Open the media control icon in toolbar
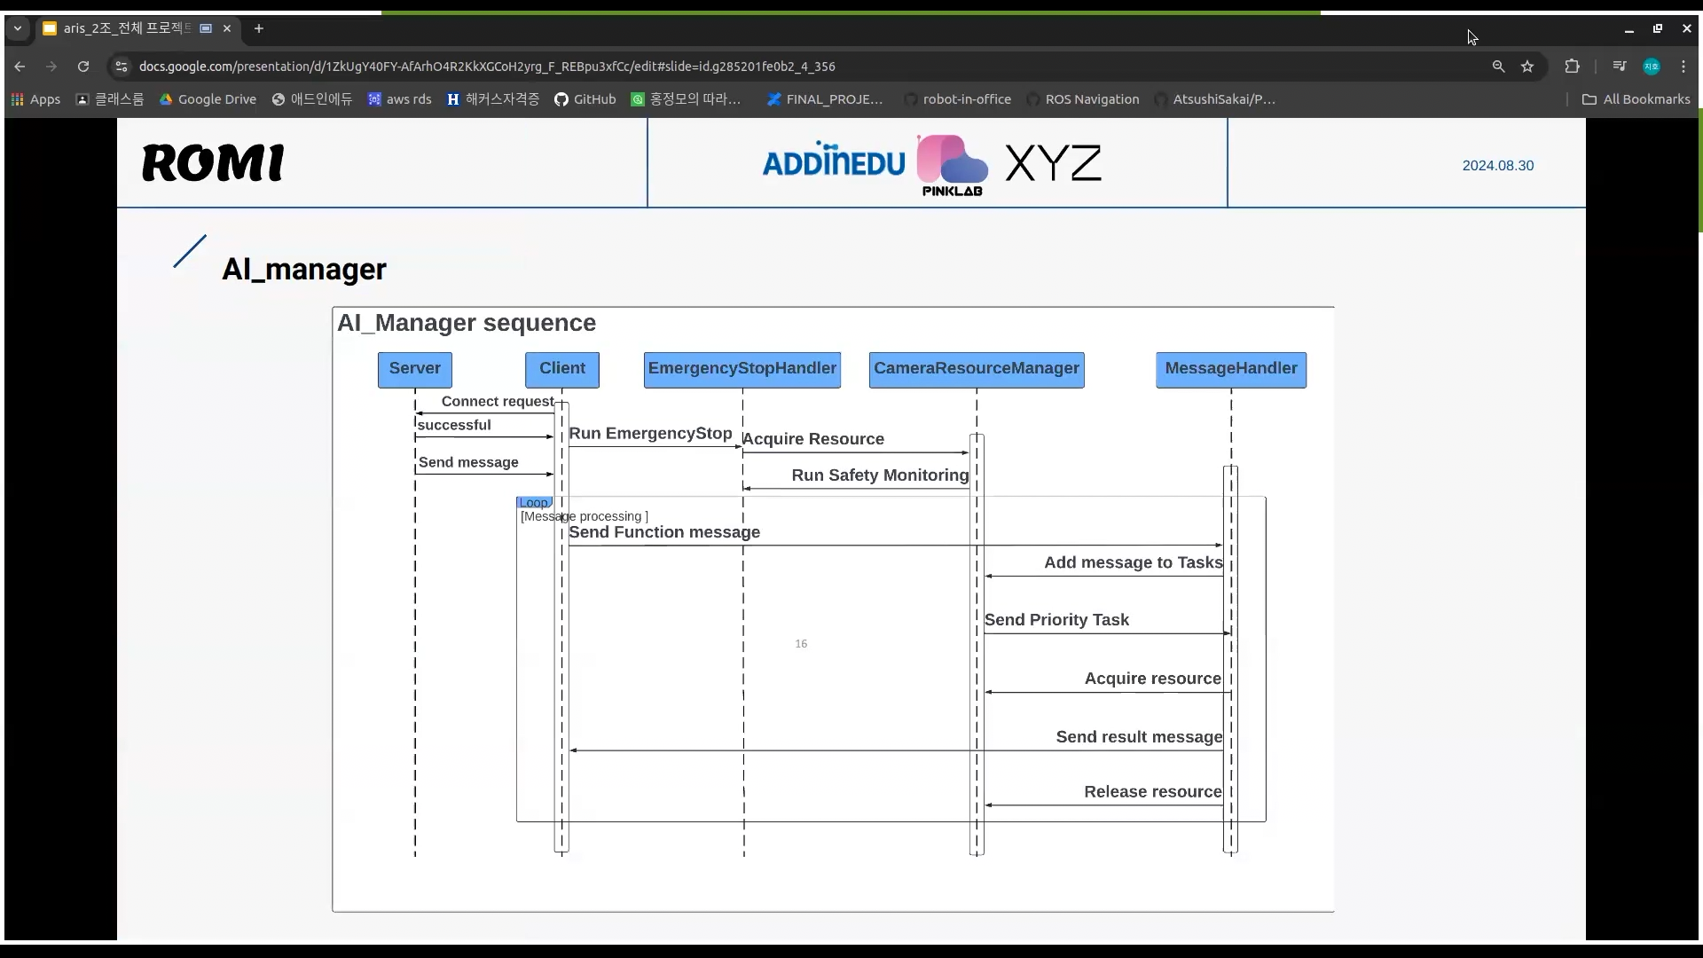The height and width of the screenshot is (958, 1703). (1619, 67)
